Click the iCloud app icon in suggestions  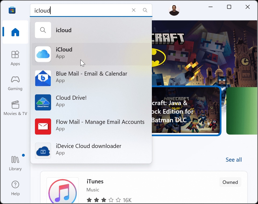click(x=43, y=54)
